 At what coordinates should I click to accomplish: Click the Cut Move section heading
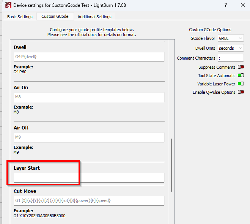click(25, 191)
